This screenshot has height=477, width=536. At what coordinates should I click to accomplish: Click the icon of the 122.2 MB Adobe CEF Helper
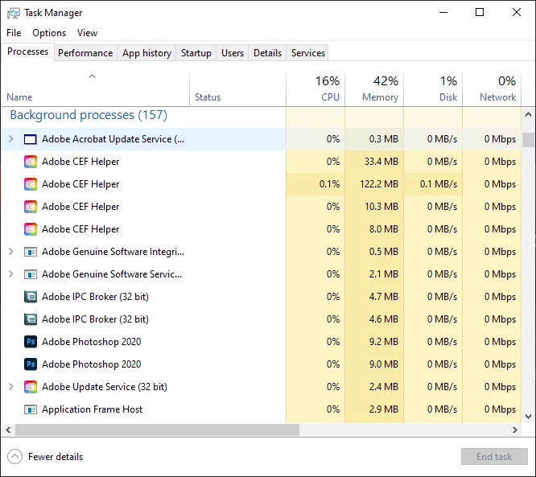pyautogui.click(x=31, y=184)
